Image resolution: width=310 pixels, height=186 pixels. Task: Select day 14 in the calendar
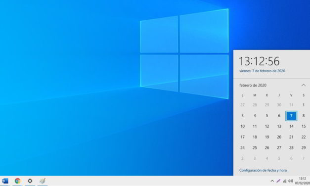(x=291, y=127)
